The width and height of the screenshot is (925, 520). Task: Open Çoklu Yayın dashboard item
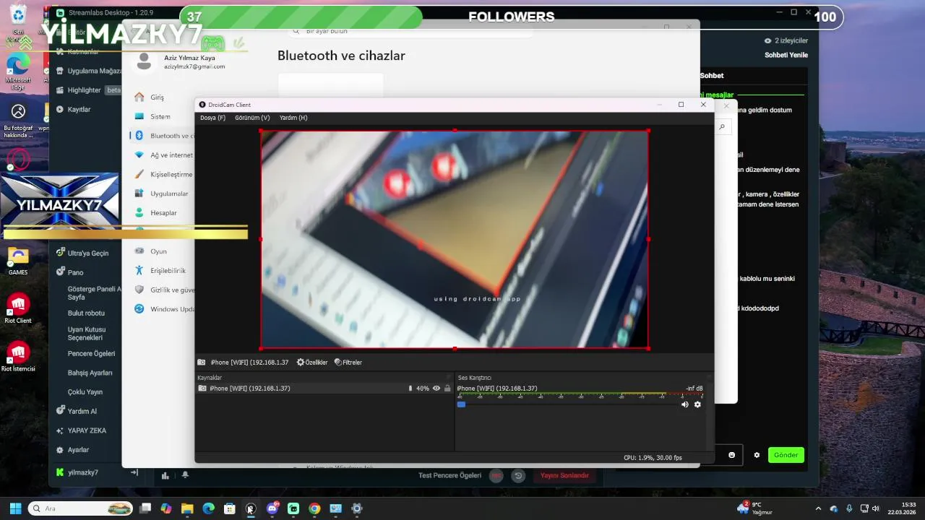tap(85, 392)
